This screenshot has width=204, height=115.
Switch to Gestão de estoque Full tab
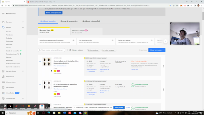click(91, 21)
